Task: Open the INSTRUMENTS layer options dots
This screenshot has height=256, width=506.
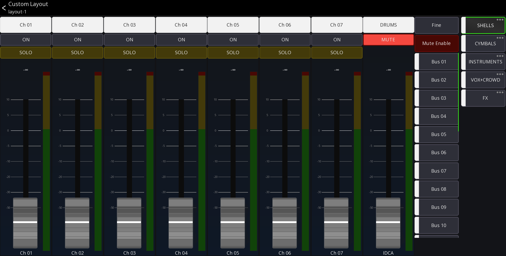Action: [x=500, y=56]
